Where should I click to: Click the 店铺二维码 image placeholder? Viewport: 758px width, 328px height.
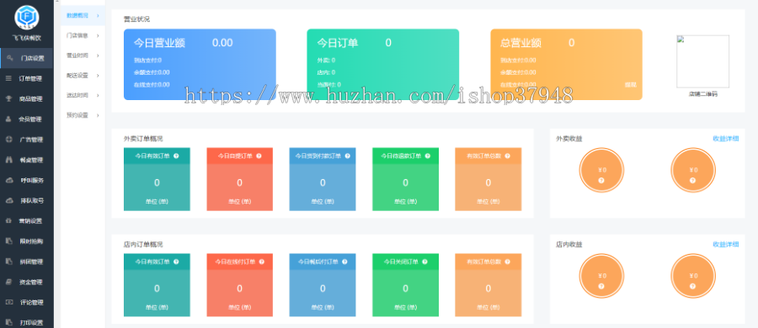coord(702,61)
